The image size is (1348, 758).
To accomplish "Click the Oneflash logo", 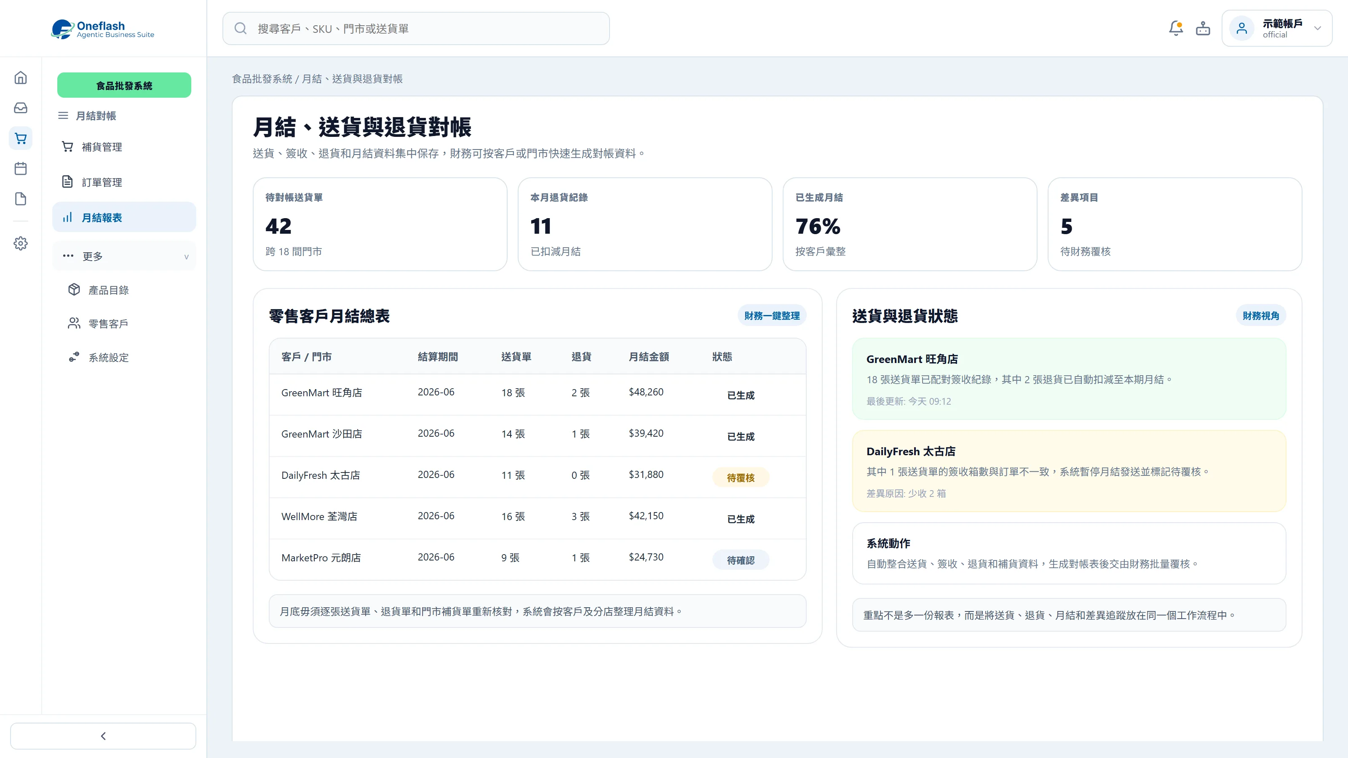I will coord(102,29).
